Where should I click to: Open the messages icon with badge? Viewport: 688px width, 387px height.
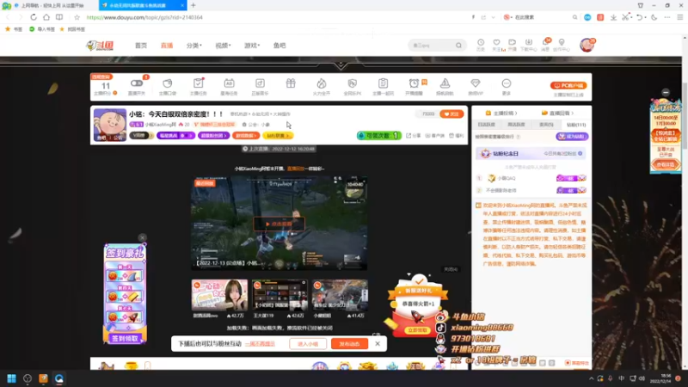546,45
